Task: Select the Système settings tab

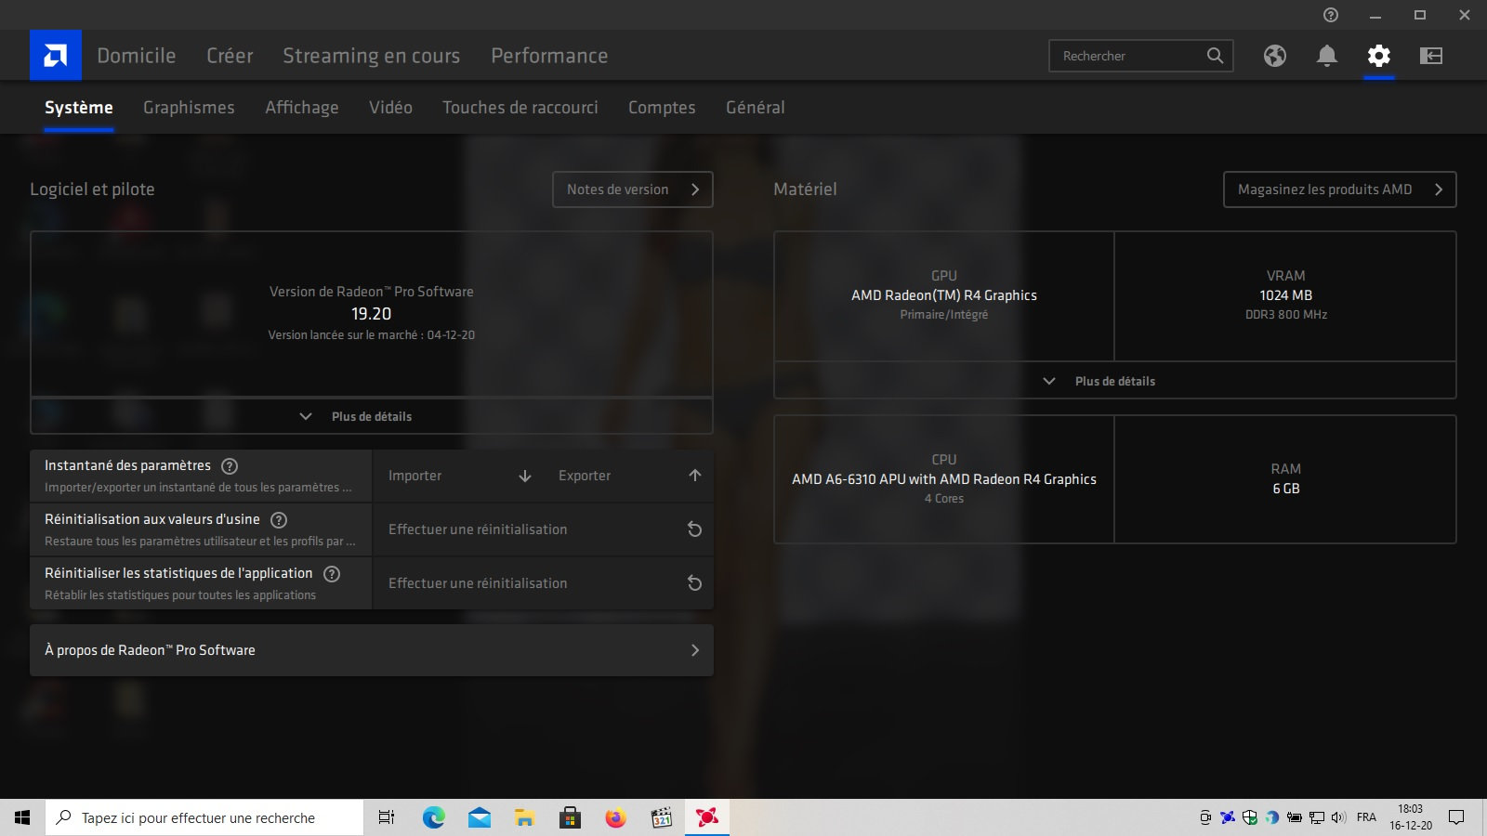Action: click(79, 108)
